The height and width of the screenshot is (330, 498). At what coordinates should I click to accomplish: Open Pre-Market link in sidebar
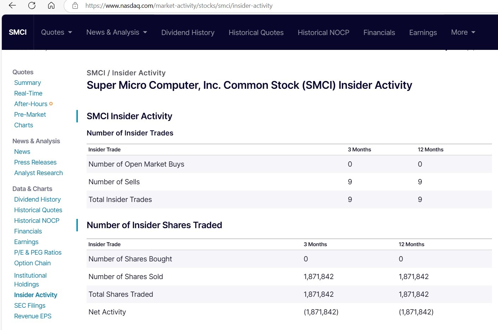point(30,115)
